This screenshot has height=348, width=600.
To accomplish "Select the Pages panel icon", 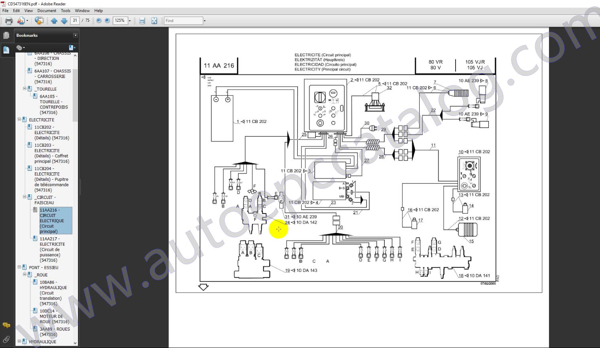I will pyautogui.click(x=6, y=35).
